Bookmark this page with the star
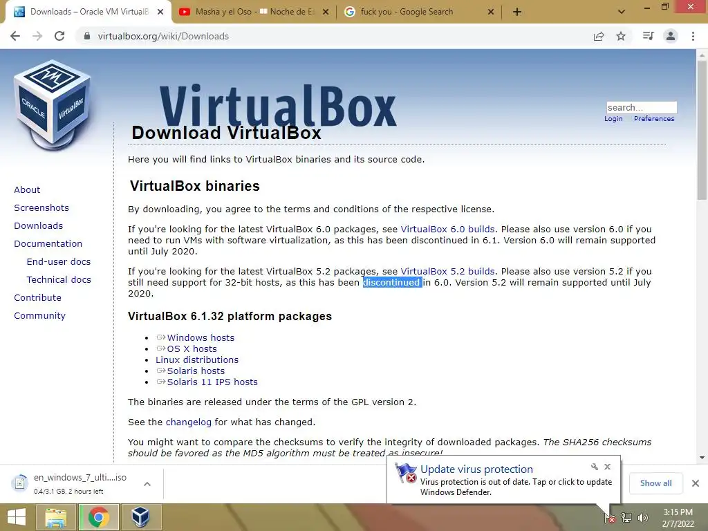Image resolution: width=708 pixels, height=531 pixels. point(621,36)
